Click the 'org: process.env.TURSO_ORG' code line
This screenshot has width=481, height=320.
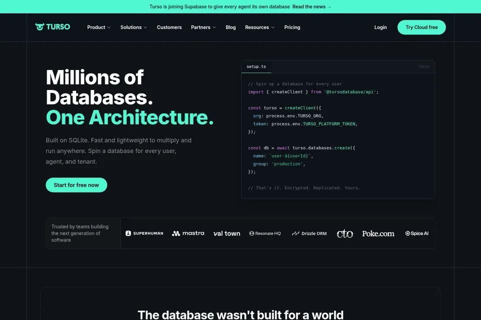point(289,116)
